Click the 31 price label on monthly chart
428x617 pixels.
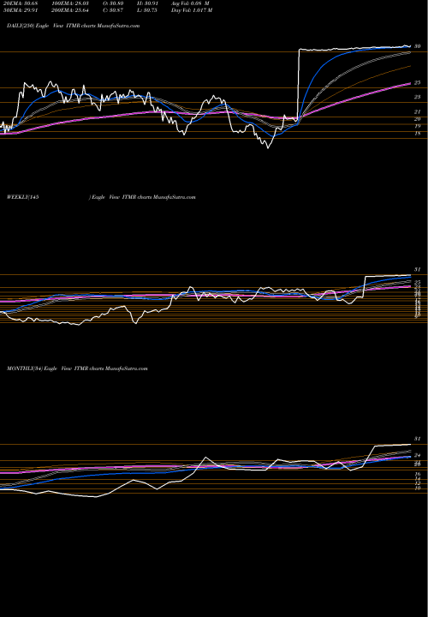[418, 439]
